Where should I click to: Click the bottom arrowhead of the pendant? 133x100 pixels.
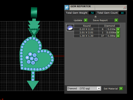(33, 85)
